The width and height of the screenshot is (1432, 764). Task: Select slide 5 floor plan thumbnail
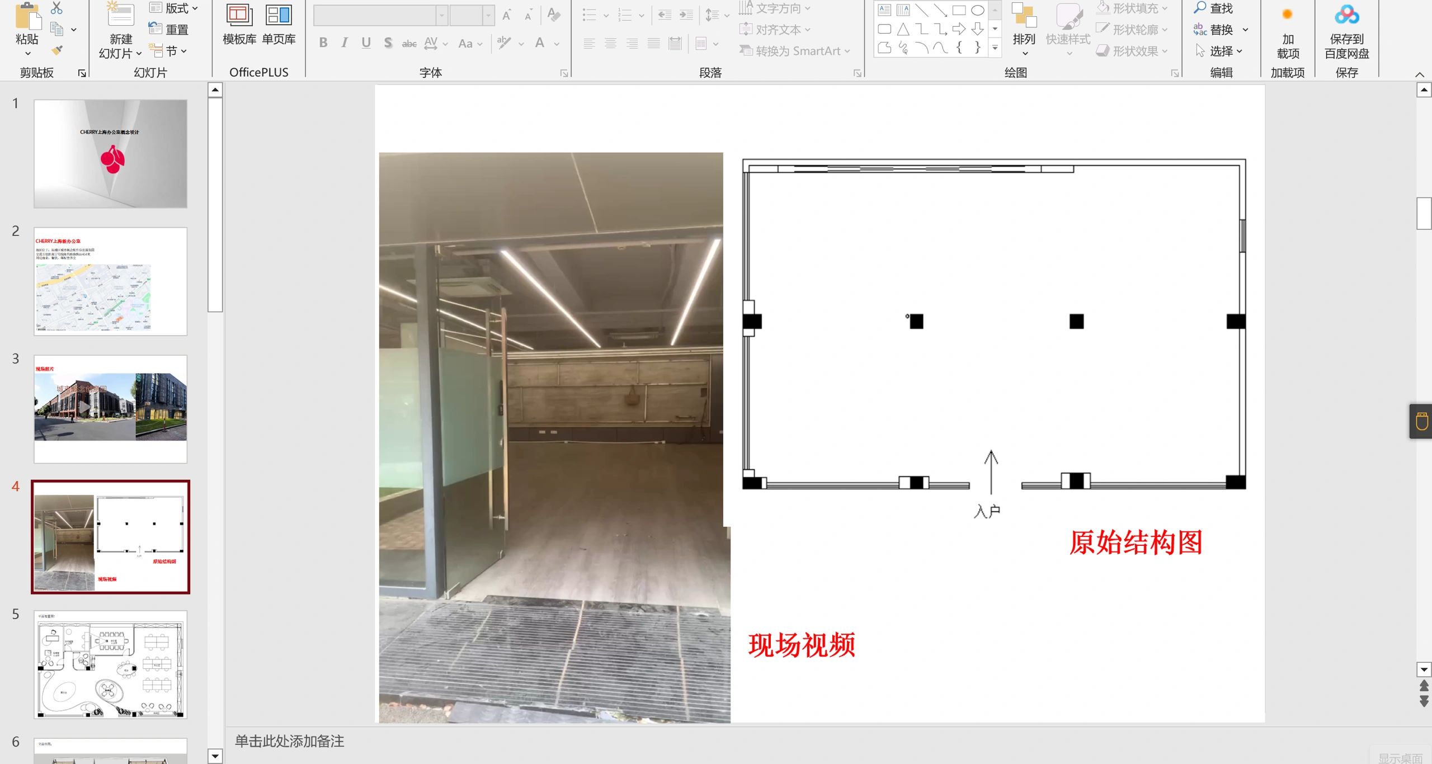click(110, 664)
